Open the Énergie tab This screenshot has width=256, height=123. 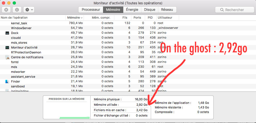pyautogui.click(x=132, y=10)
